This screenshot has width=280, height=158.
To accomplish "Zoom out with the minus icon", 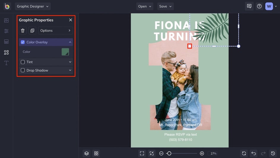I will pos(161,153).
